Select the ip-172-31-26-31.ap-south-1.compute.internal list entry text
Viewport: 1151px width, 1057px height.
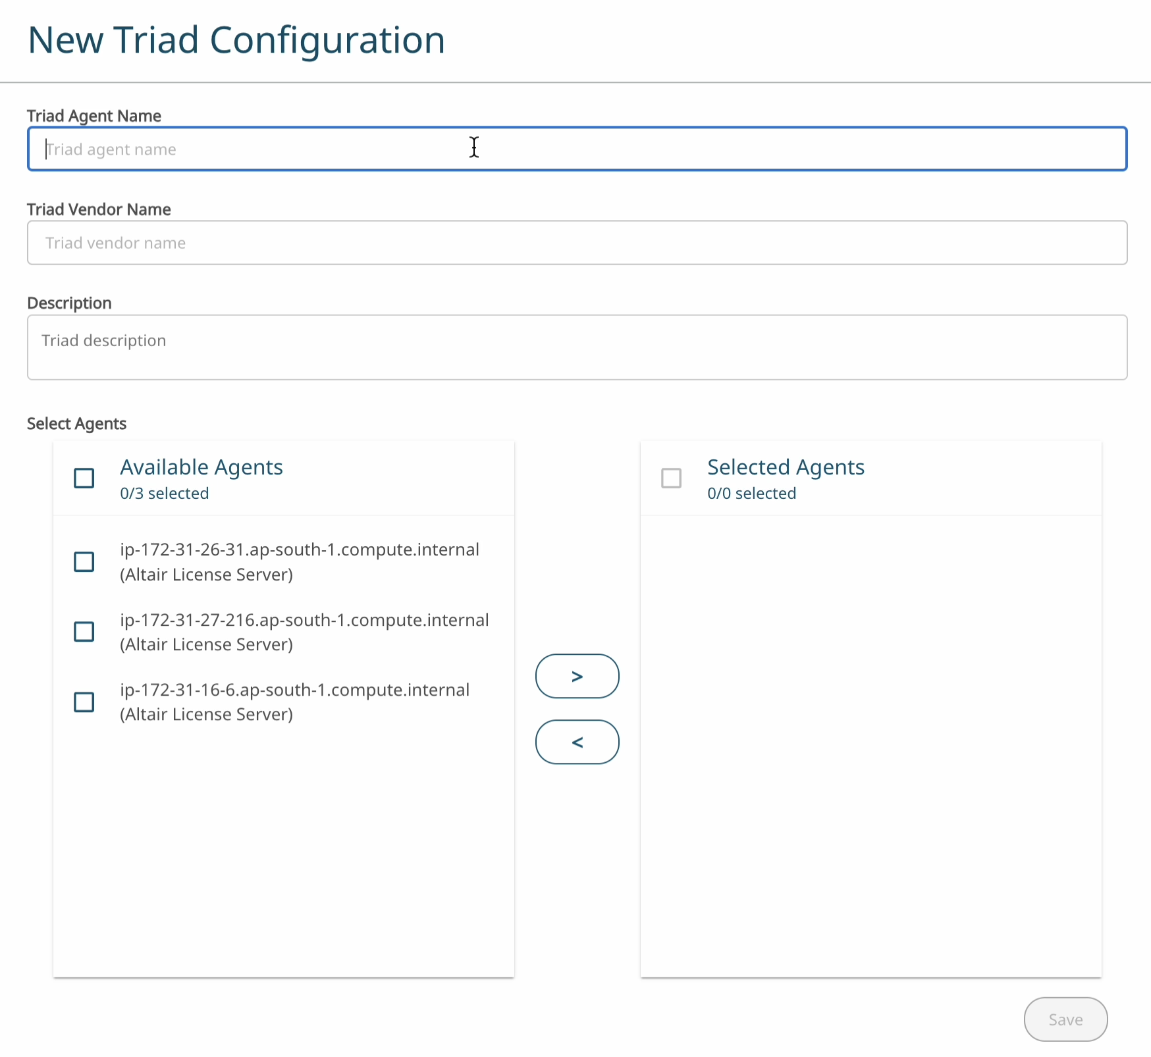click(300, 550)
